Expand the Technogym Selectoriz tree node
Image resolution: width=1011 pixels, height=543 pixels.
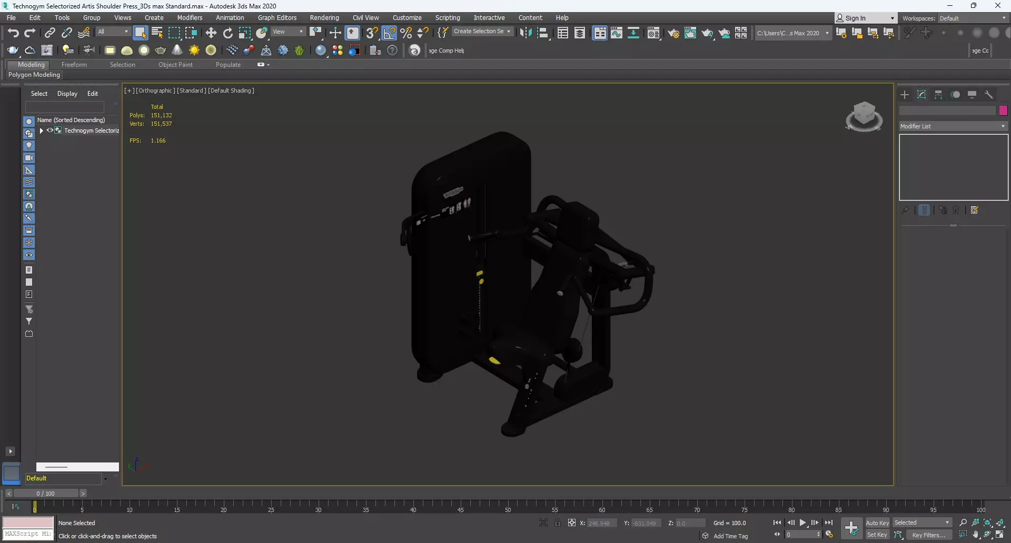pyautogui.click(x=41, y=130)
